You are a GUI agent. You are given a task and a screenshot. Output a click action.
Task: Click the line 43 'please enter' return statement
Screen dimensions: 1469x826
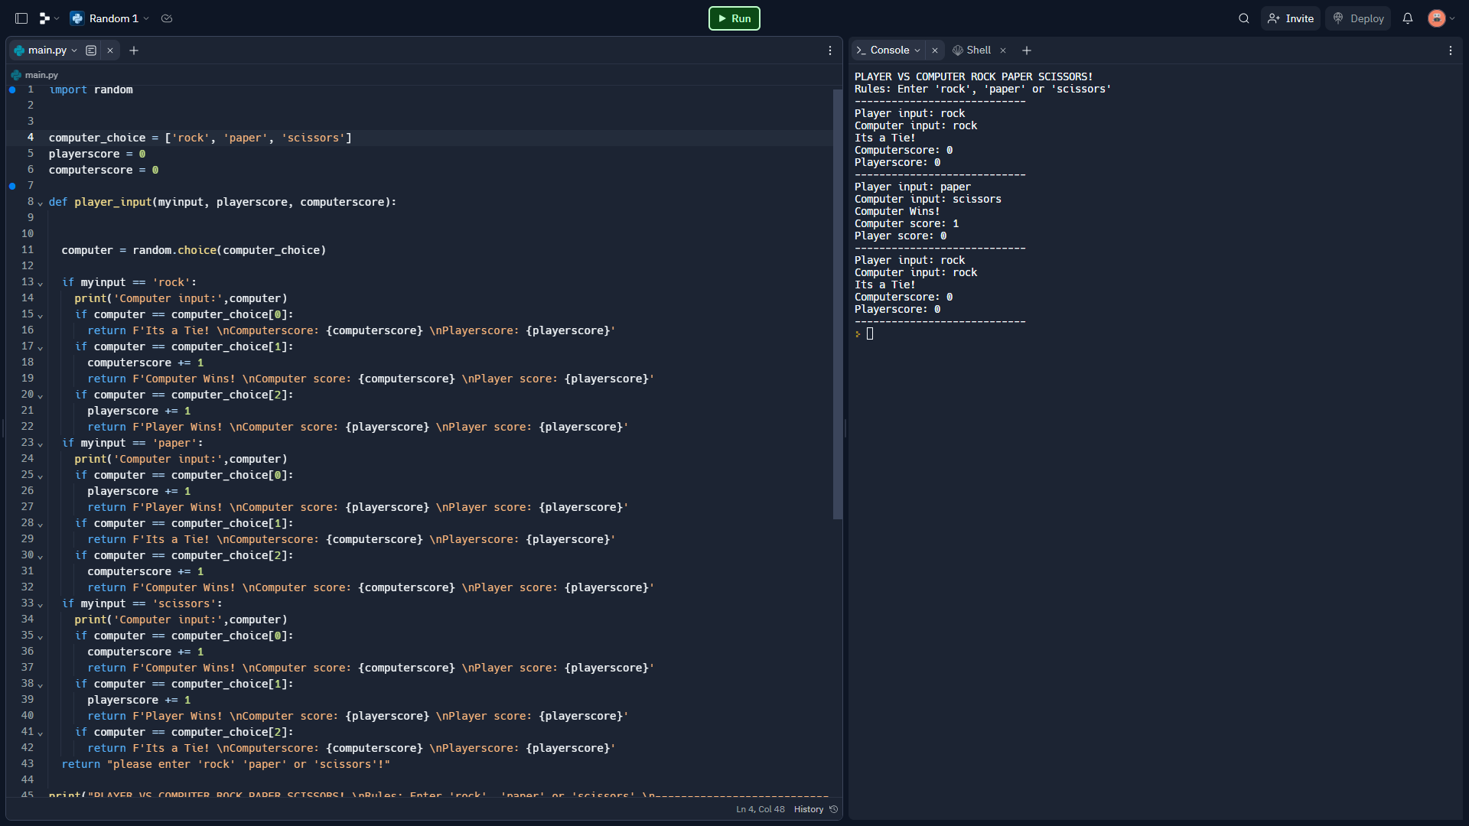click(x=226, y=764)
